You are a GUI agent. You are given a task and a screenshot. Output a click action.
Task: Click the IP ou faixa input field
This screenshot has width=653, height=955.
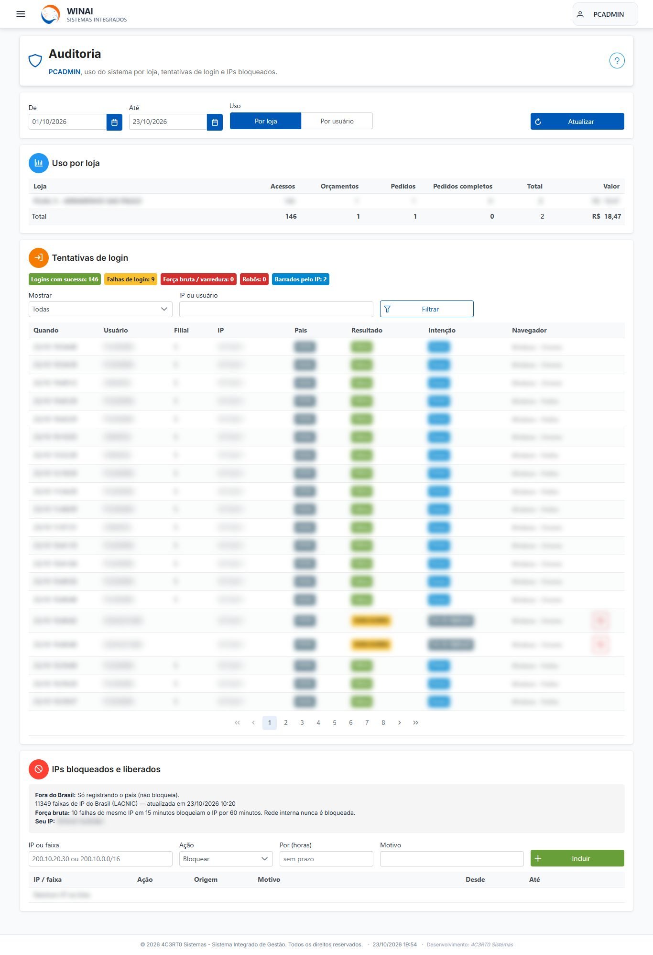(100, 859)
